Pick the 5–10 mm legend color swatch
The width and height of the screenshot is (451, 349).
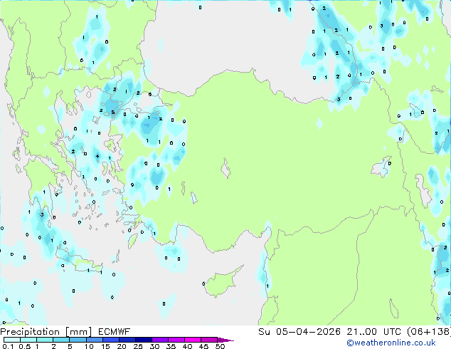point(78,340)
